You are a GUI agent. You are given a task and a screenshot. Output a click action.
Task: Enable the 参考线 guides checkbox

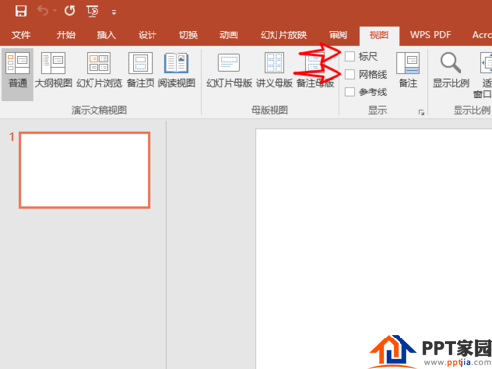350,92
